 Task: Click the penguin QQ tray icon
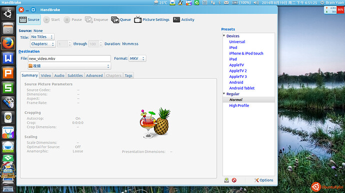click(180, 2)
